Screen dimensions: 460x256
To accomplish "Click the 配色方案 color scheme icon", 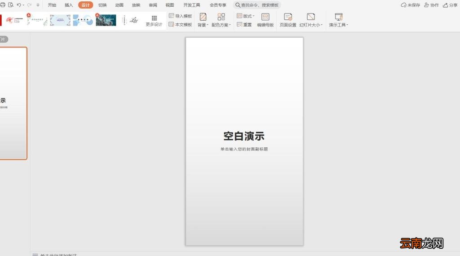I will pos(221,17).
